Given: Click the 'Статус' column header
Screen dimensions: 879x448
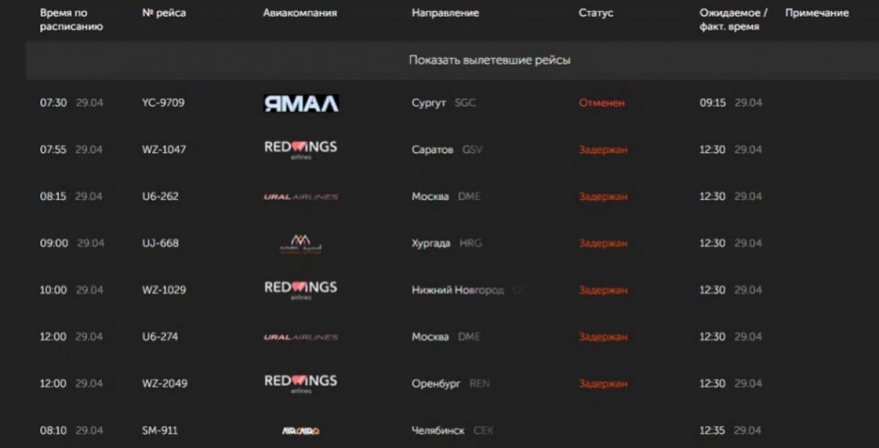Looking at the screenshot, I should pyautogui.click(x=596, y=13).
